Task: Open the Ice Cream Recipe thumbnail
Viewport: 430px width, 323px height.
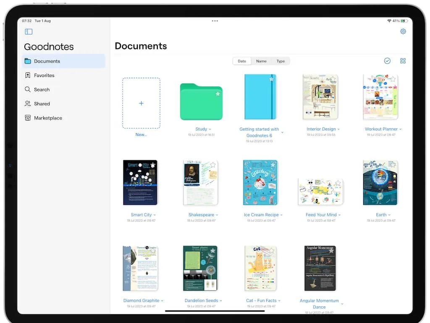Action: [x=260, y=183]
